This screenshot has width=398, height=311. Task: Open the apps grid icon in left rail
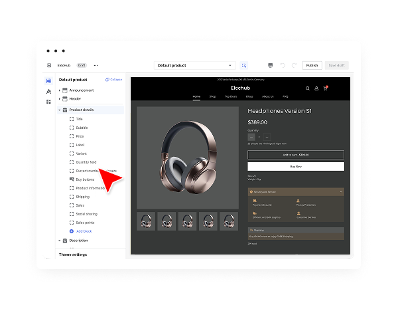tap(49, 102)
